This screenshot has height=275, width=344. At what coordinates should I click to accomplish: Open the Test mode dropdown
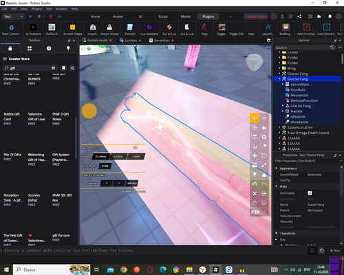point(13,16)
